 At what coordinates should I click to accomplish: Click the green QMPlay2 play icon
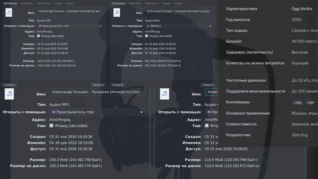pos(148,26)
